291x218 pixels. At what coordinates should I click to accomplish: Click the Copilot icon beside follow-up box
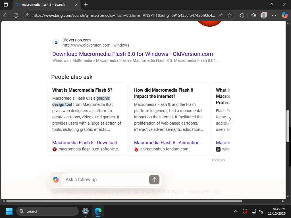point(56,180)
